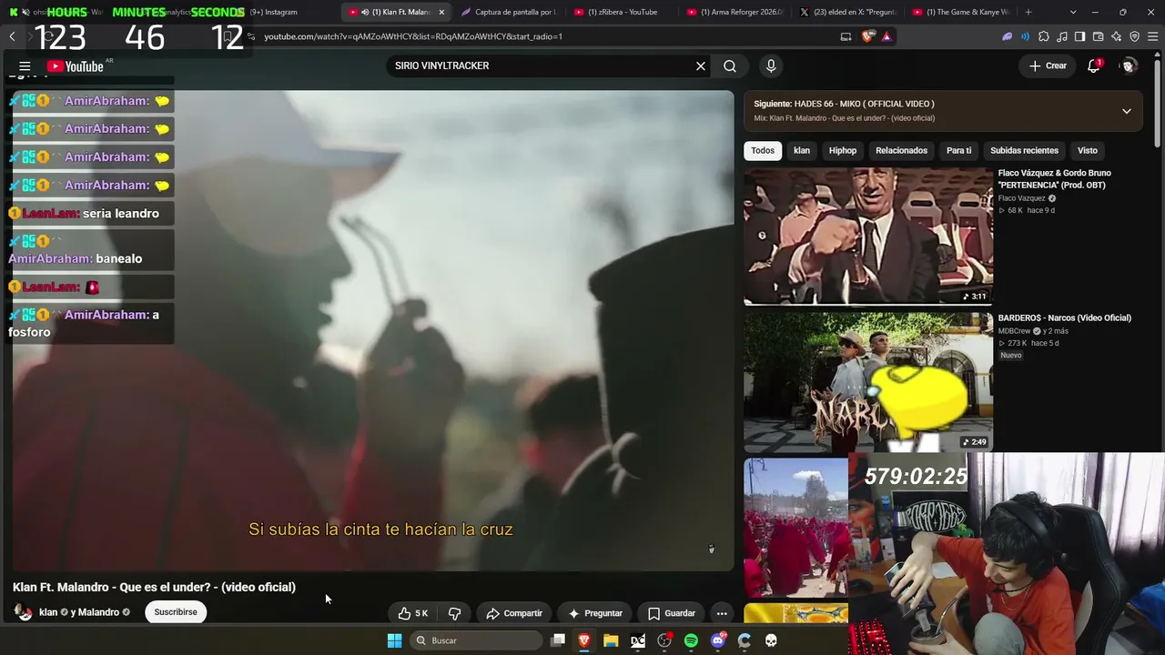The height and width of the screenshot is (655, 1165).
Task: Select the Hiphop filter chip
Action: pyautogui.click(x=843, y=150)
